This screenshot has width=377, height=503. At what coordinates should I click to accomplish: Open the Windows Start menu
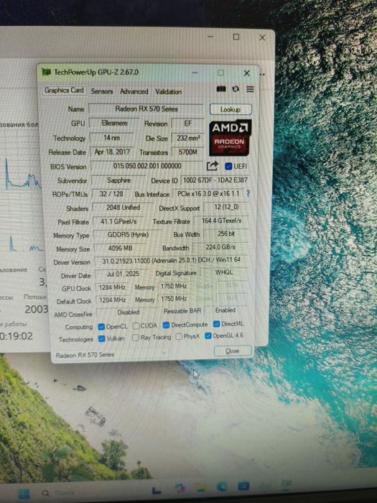point(24,494)
